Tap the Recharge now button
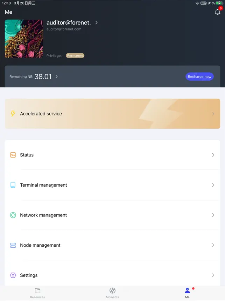225x301 pixels. [199, 76]
